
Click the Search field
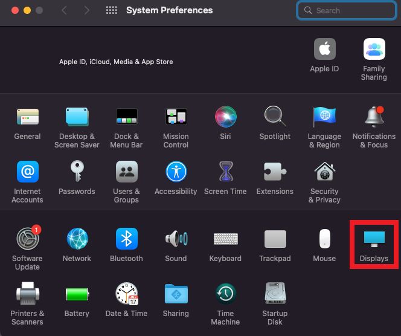(347, 10)
